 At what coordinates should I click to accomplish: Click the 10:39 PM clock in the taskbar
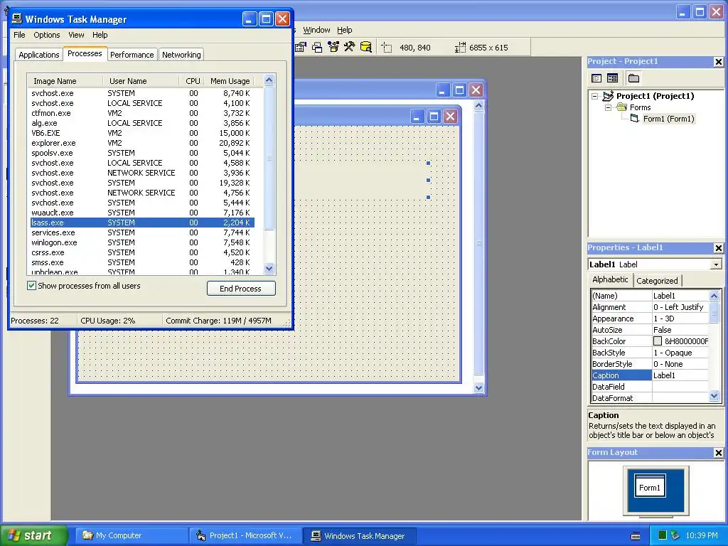(702, 536)
